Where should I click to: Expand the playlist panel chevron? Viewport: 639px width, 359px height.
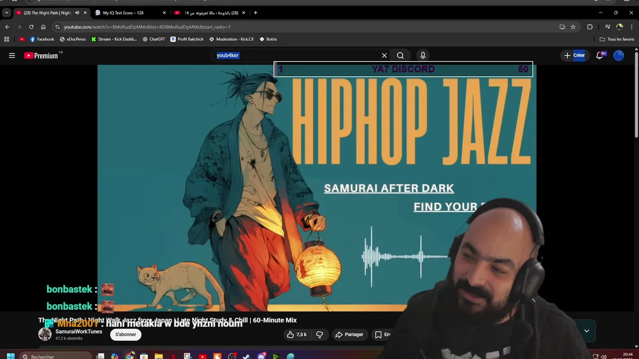point(587,331)
